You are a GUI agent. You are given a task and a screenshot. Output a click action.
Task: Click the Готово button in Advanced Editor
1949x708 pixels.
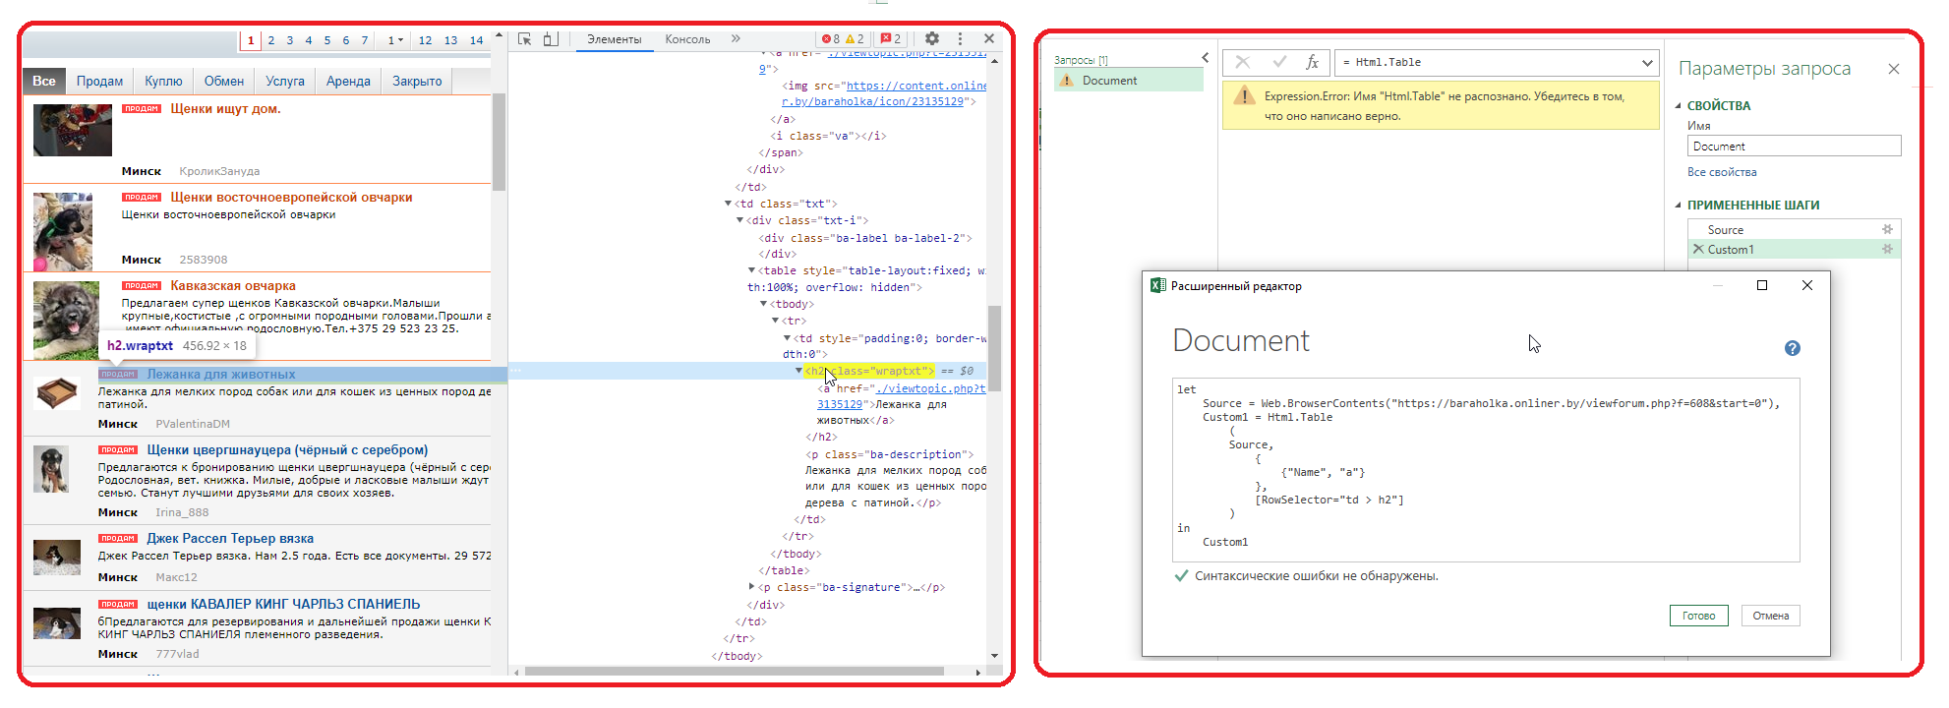tap(1698, 616)
